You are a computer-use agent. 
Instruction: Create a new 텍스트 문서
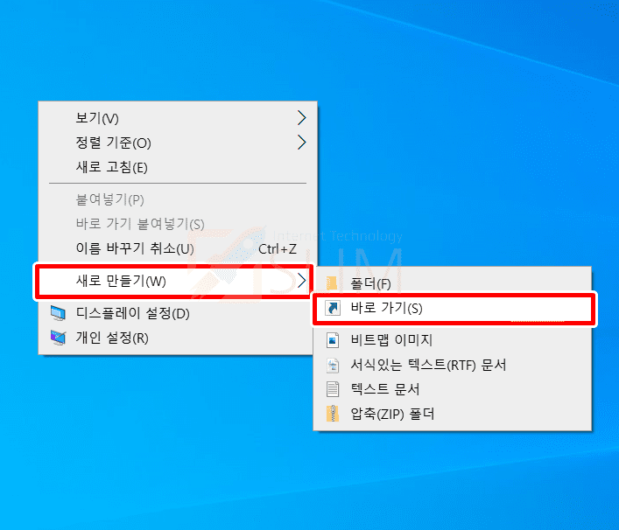tap(453, 389)
